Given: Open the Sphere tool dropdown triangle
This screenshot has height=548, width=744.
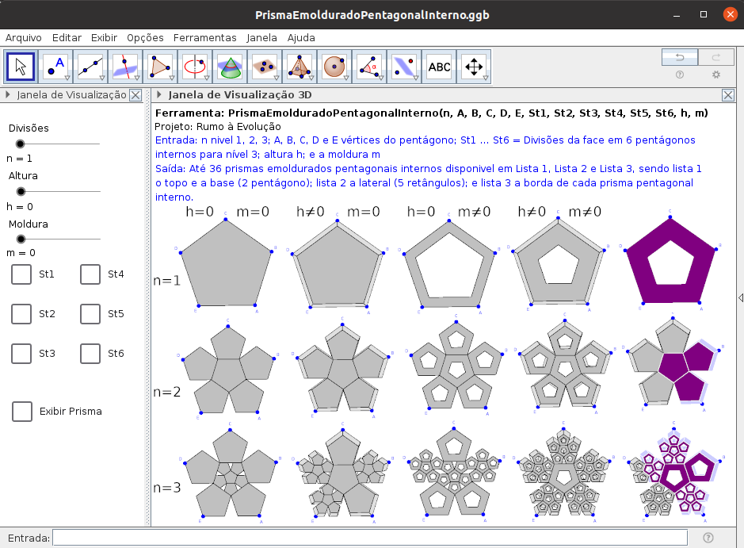Looking at the screenshot, I should [x=346, y=78].
